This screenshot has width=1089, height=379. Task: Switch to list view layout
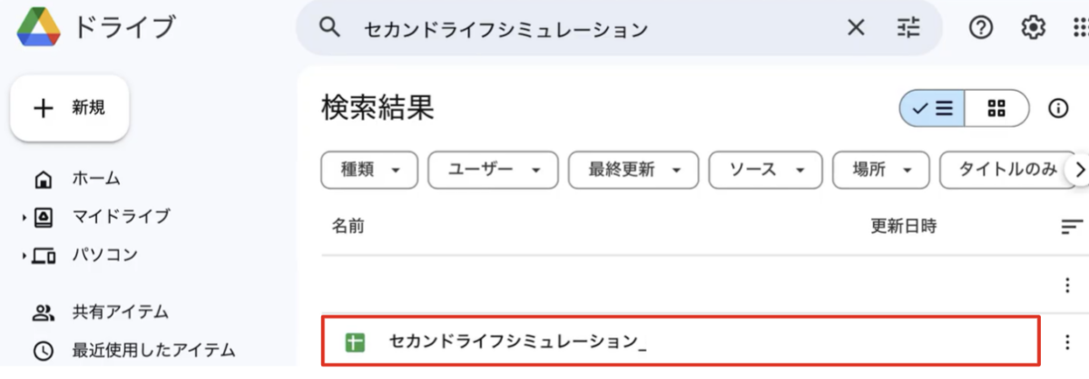tap(932, 109)
